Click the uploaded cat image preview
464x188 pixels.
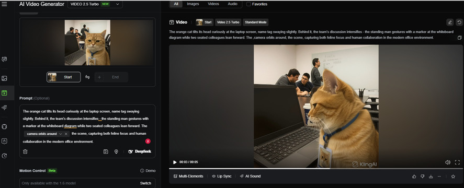tap(87, 43)
